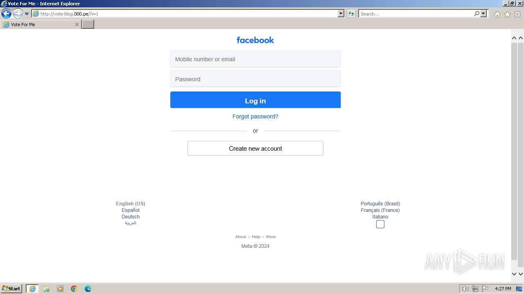Launch Chrome from the taskbar
Image resolution: width=524 pixels, height=294 pixels.
[74, 289]
